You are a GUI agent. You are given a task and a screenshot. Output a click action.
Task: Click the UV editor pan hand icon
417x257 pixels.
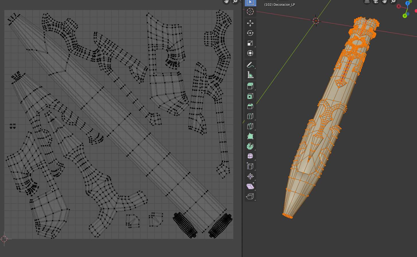click(x=226, y=1)
